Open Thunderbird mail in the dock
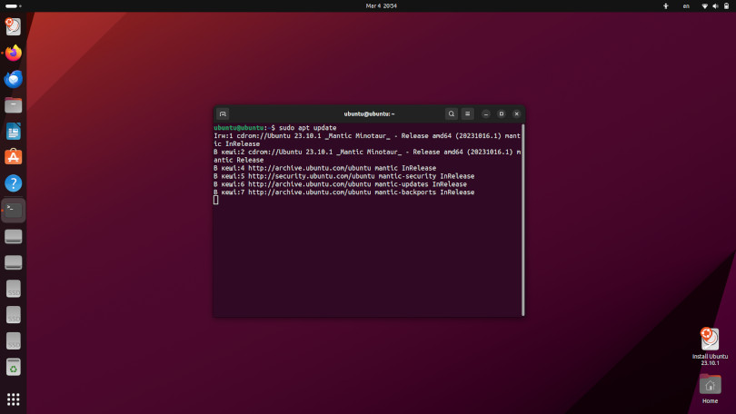 click(x=13, y=79)
